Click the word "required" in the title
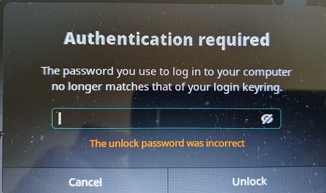Screen dimensions: 326x193 (234, 40)
